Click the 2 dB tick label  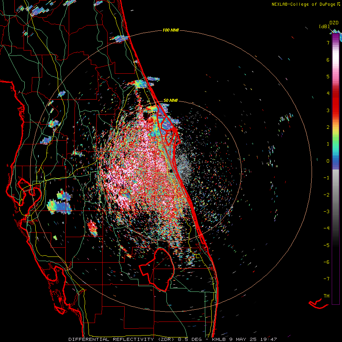tap(328, 127)
